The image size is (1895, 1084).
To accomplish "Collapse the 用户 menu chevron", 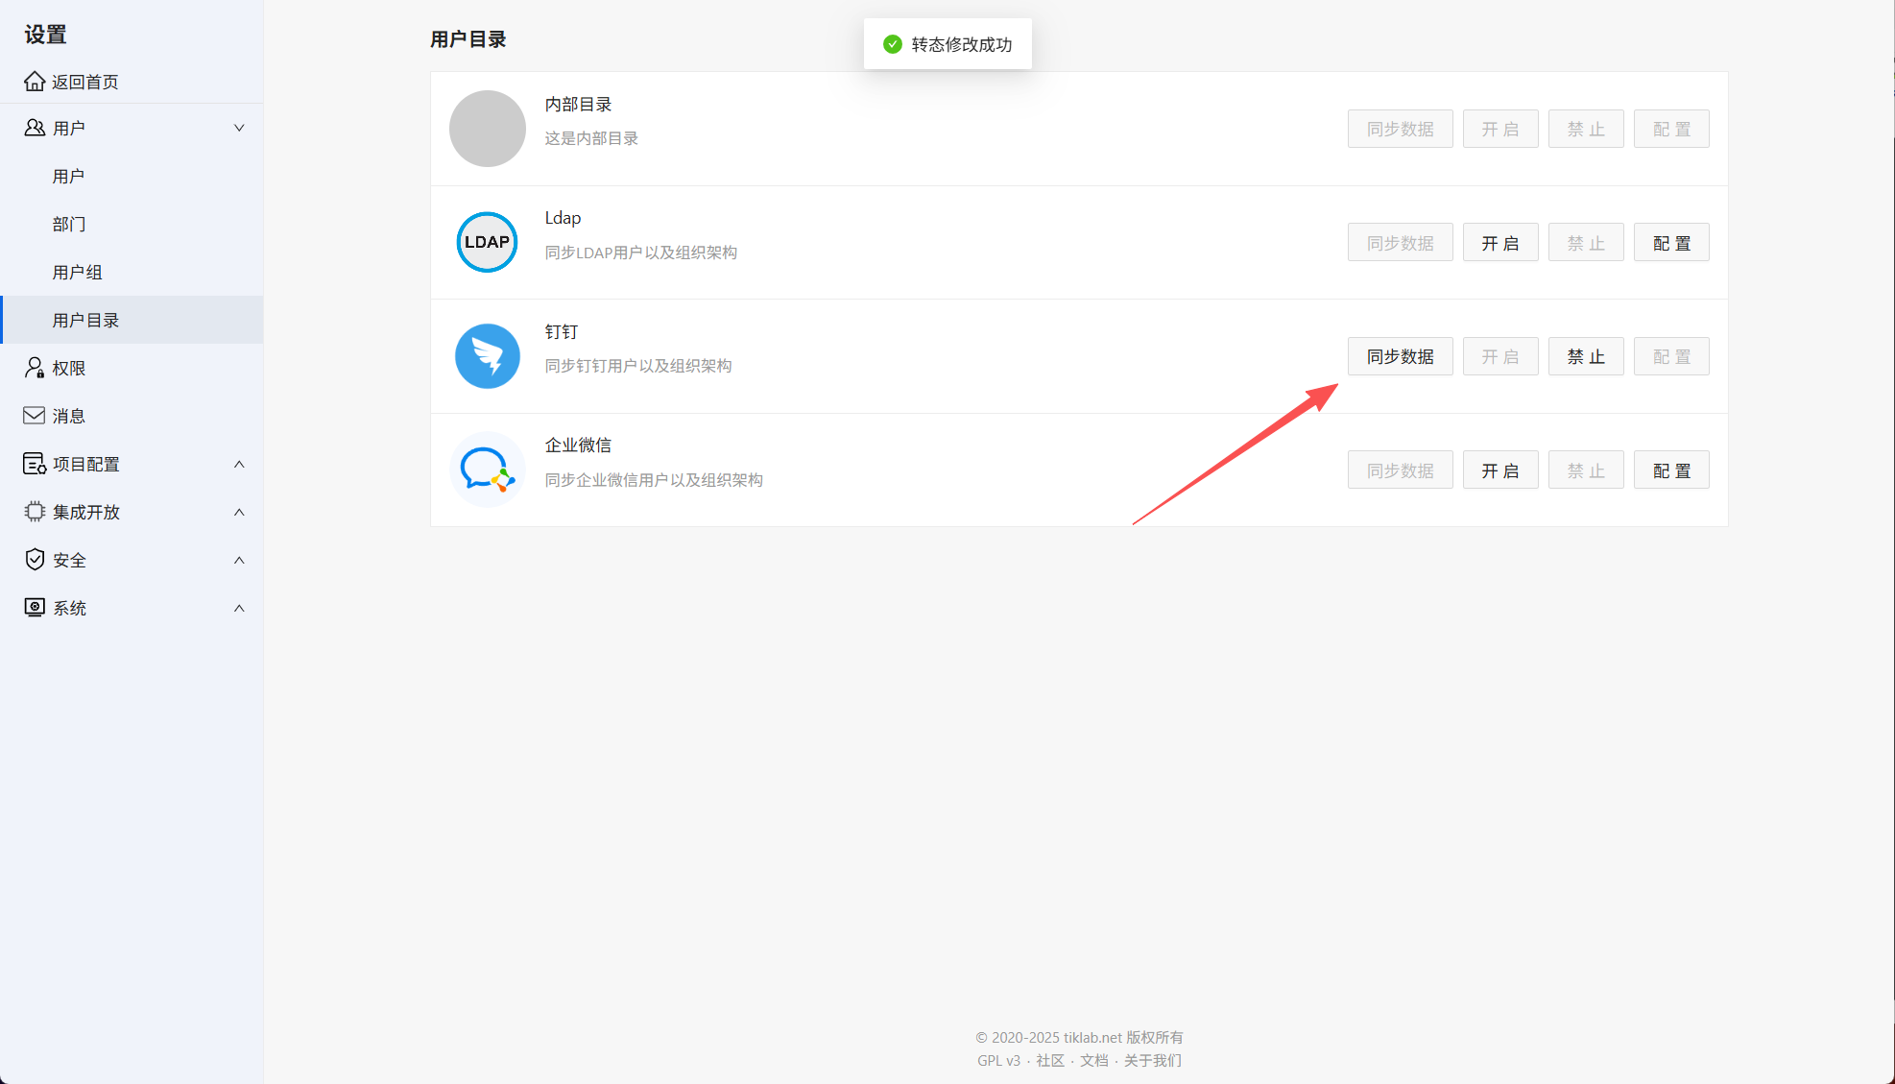I will 239,128.
